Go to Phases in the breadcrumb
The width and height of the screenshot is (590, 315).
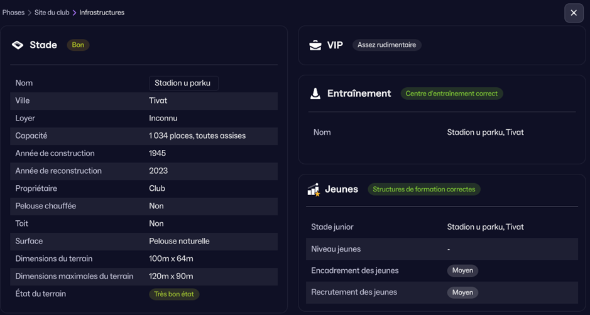click(x=13, y=13)
